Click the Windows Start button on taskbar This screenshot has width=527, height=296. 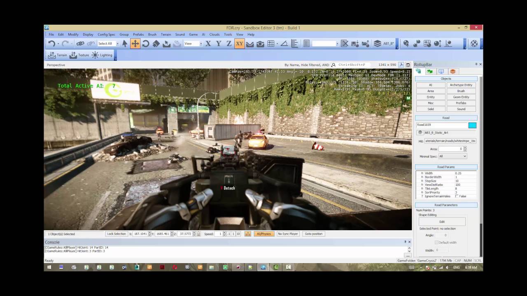(x=49, y=267)
